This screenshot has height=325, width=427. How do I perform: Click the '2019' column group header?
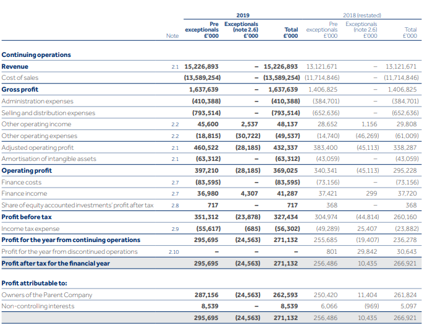point(243,15)
